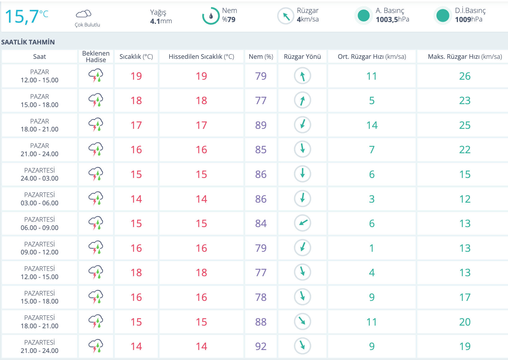Image resolution: width=508 pixels, height=360 pixels.
Task: Click the Sıcaklık (°C) column header
Action: click(x=136, y=56)
